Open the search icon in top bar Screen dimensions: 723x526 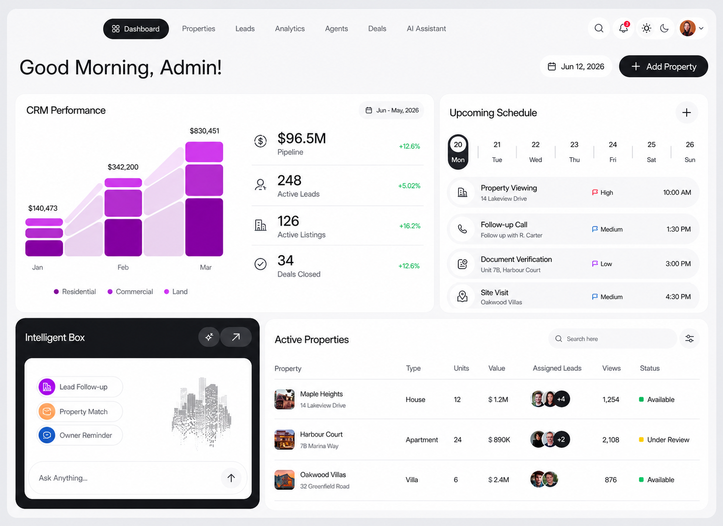pyautogui.click(x=599, y=29)
